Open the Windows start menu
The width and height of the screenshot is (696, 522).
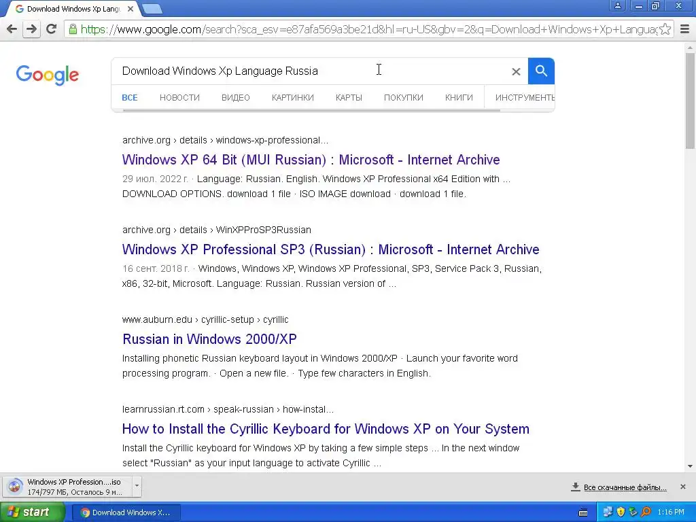[33, 512]
